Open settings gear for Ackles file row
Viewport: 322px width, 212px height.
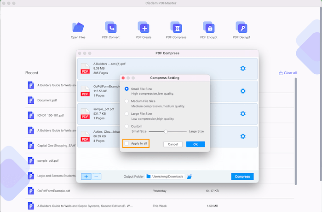pos(243,136)
